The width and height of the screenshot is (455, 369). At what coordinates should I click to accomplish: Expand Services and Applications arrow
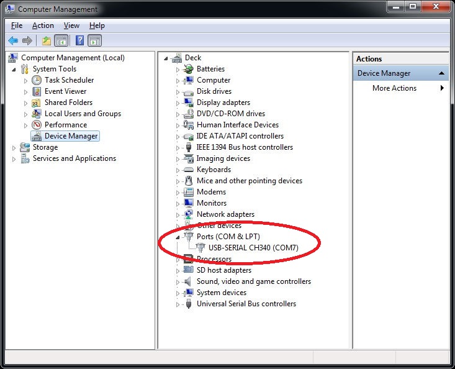pos(14,159)
